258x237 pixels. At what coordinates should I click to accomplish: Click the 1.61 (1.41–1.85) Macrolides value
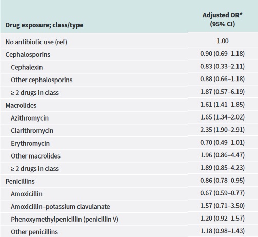pos(223,104)
